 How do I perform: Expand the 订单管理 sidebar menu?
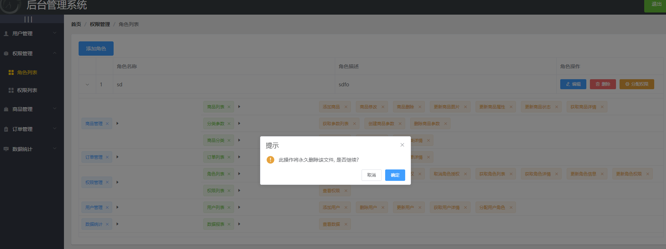(x=32, y=129)
